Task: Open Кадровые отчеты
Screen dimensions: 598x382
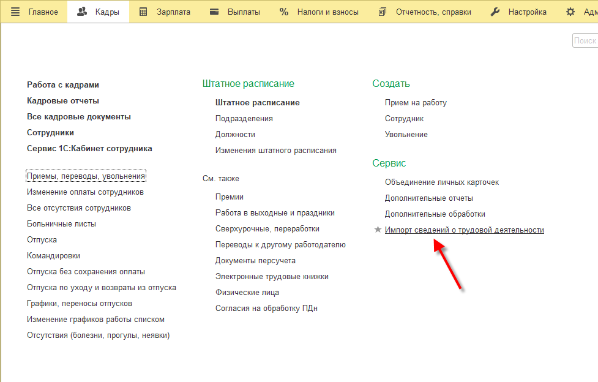Action: pos(63,101)
